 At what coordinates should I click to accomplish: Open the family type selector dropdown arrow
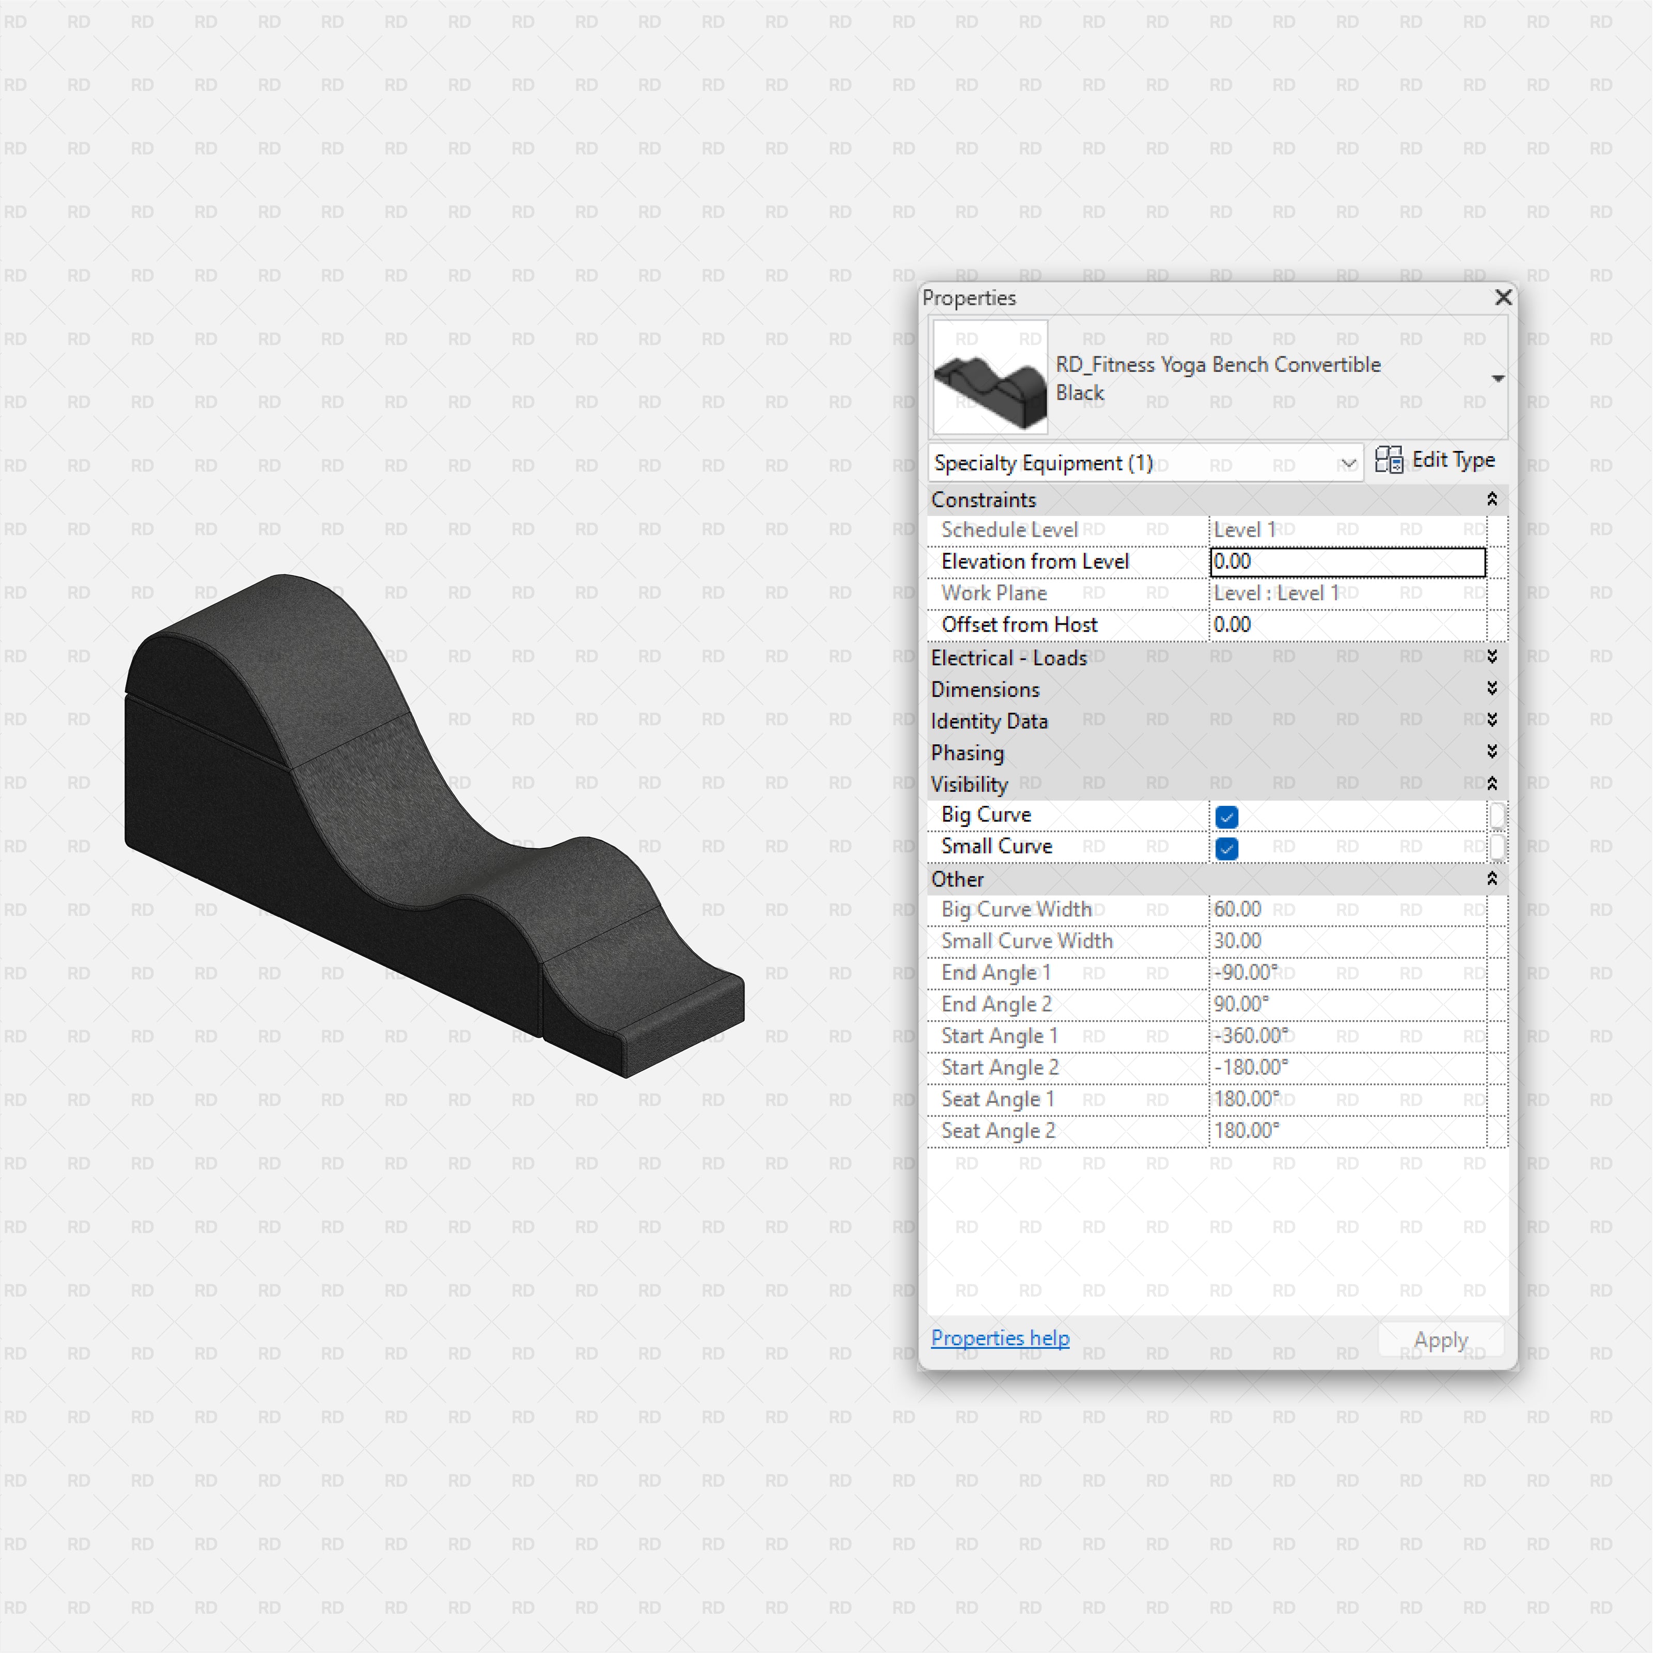click(x=1498, y=378)
